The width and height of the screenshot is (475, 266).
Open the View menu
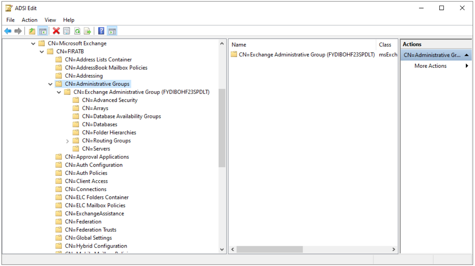pos(50,20)
